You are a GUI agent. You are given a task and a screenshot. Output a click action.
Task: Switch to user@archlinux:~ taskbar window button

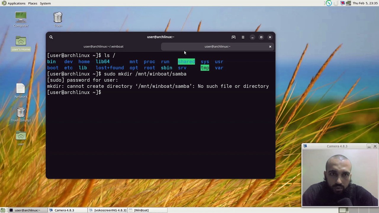(x=28, y=210)
